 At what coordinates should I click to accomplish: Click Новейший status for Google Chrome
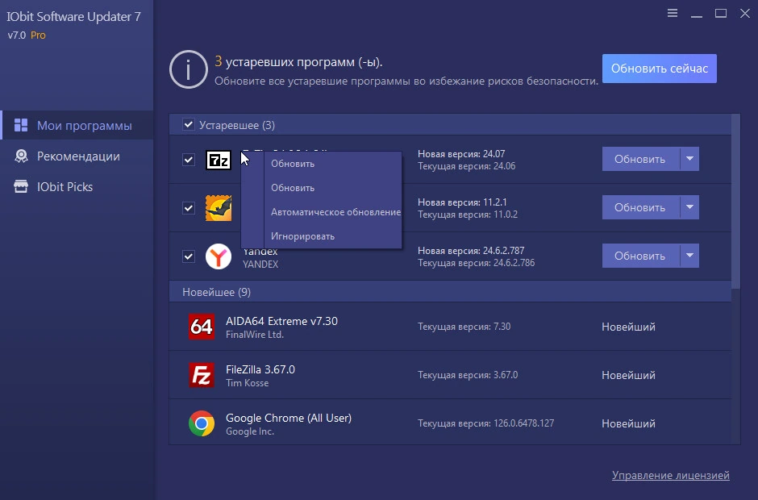[628, 423]
